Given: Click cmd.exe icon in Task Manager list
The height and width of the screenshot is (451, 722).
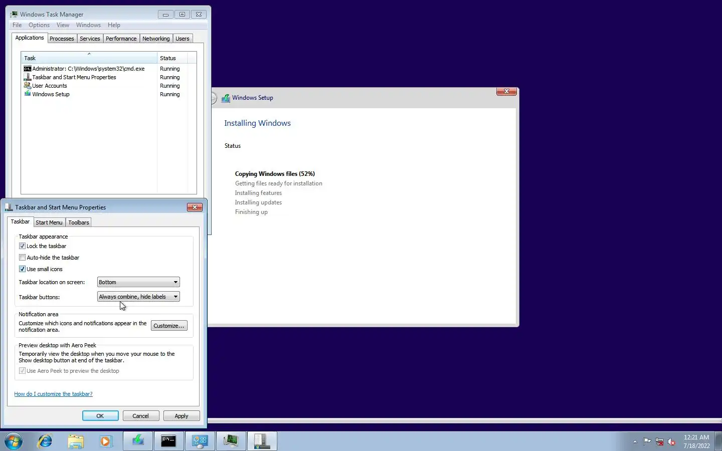Looking at the screenshot, I should point(28,69).
